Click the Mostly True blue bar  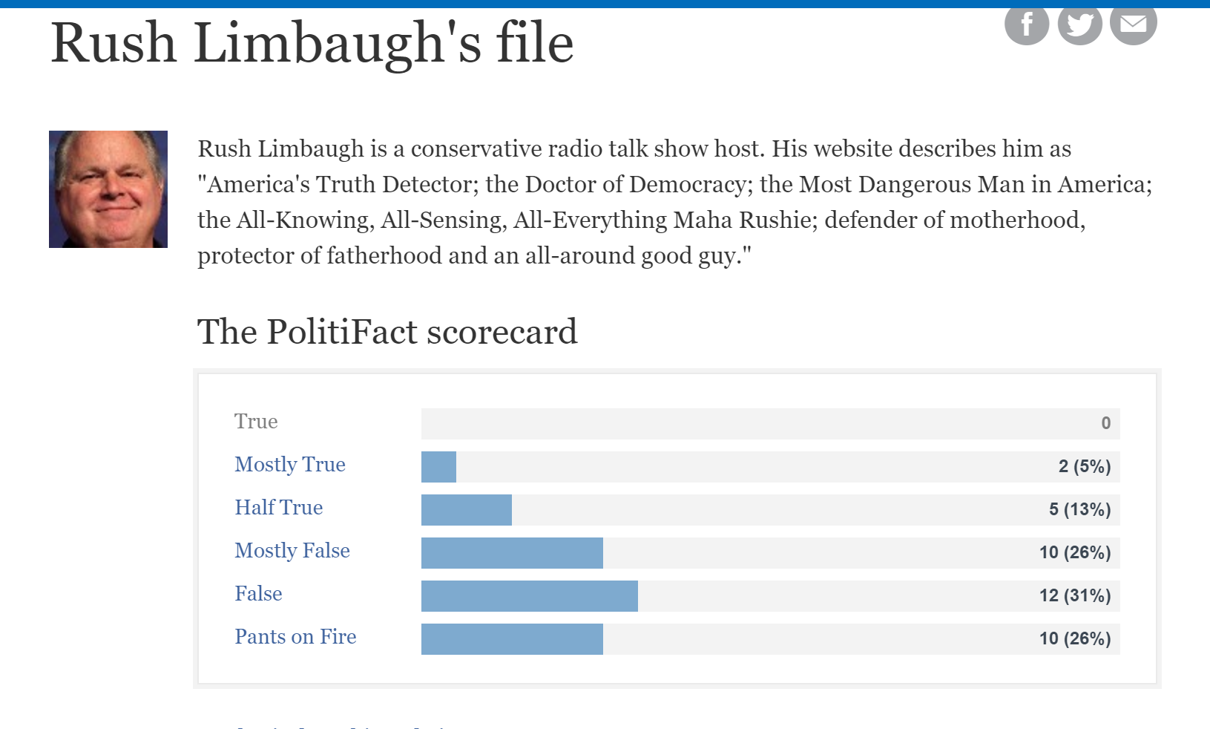point(438,467)
